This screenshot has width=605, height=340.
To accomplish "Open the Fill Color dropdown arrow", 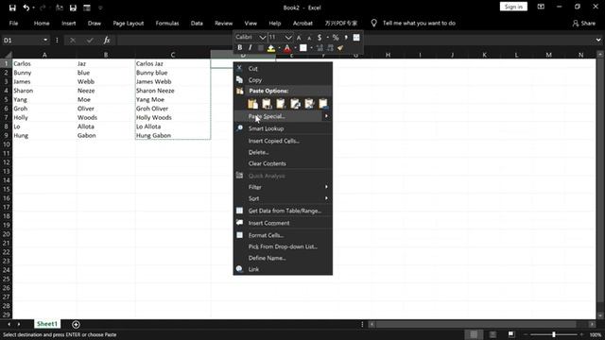I will tap(279, 48).
